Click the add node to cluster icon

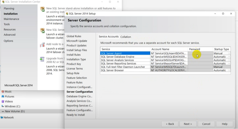[42, 45]
